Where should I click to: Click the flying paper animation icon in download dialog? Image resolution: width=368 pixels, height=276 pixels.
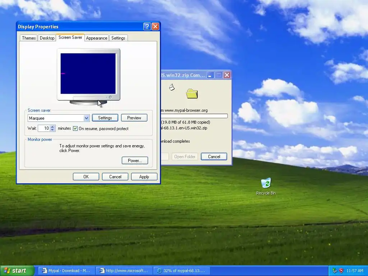pyautogui.click(x=172, y=87)
